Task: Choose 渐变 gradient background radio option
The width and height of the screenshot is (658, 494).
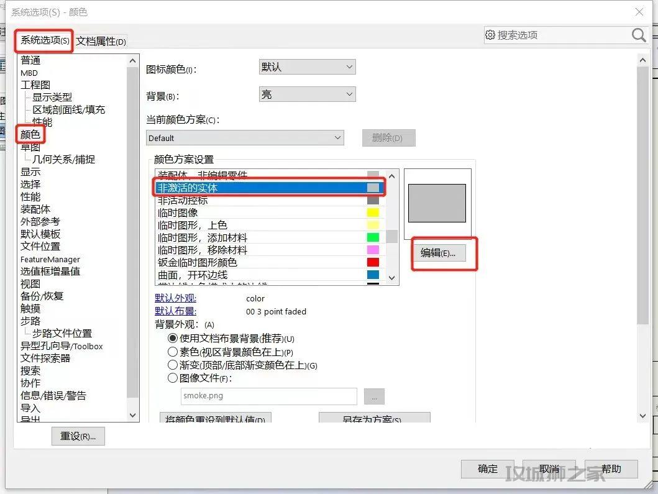Action: coord(173,365)
